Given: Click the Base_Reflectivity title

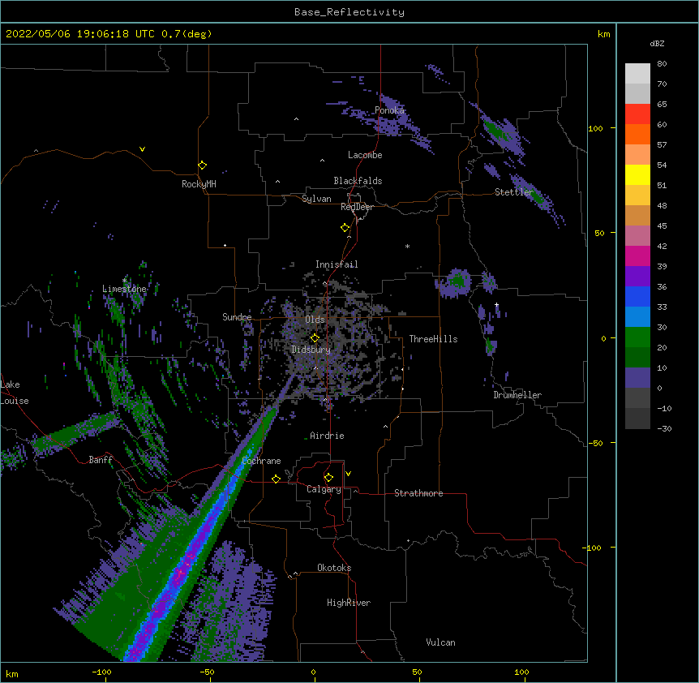Looking at the screenshot, I should pos(349,12).
